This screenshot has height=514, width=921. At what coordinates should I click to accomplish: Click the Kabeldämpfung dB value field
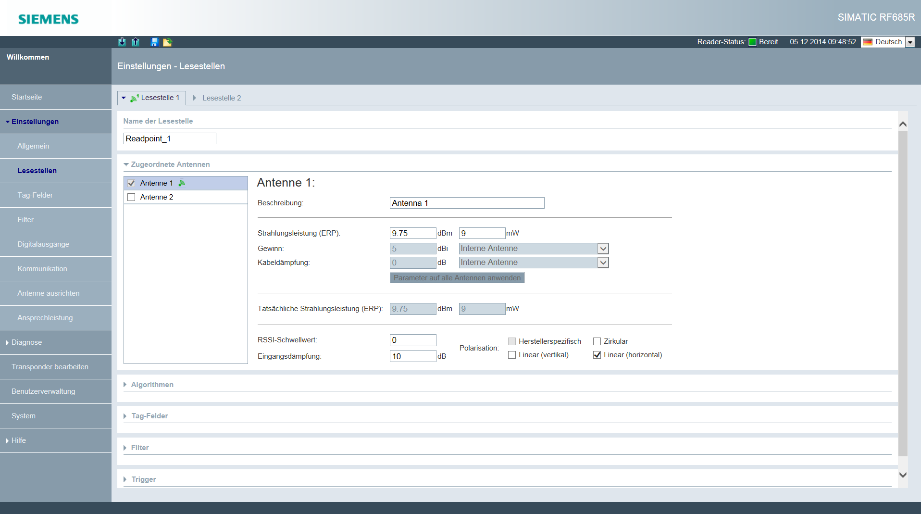(413, 263)
